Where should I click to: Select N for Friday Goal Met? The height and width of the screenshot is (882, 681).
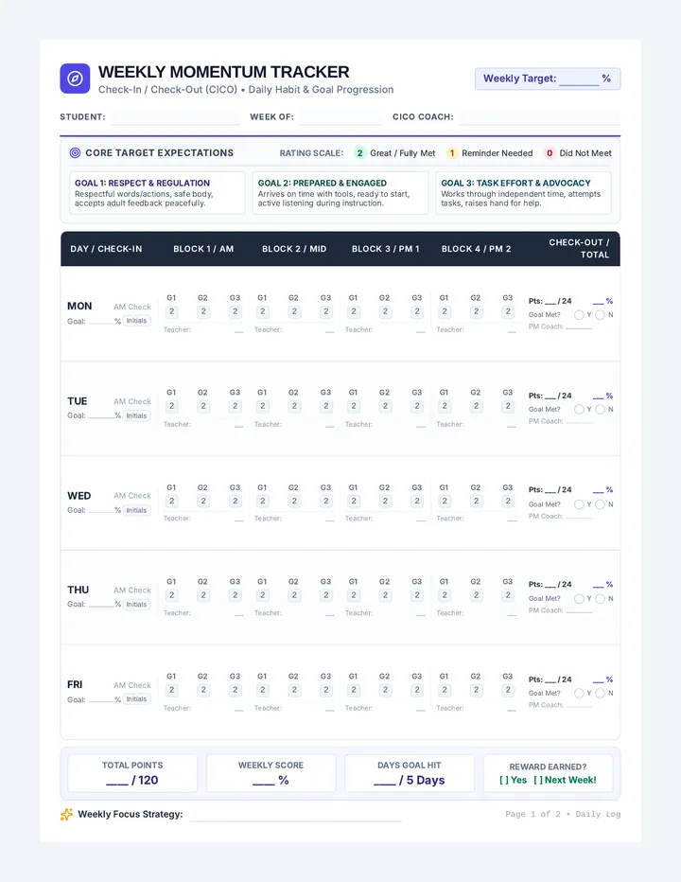point(600,694)
